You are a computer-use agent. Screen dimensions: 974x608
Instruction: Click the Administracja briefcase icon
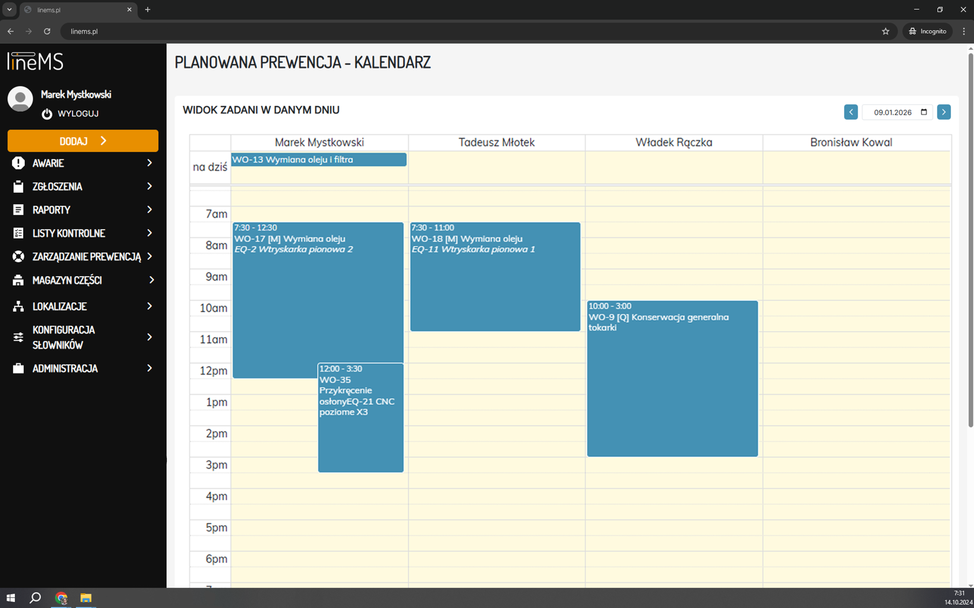18,368
